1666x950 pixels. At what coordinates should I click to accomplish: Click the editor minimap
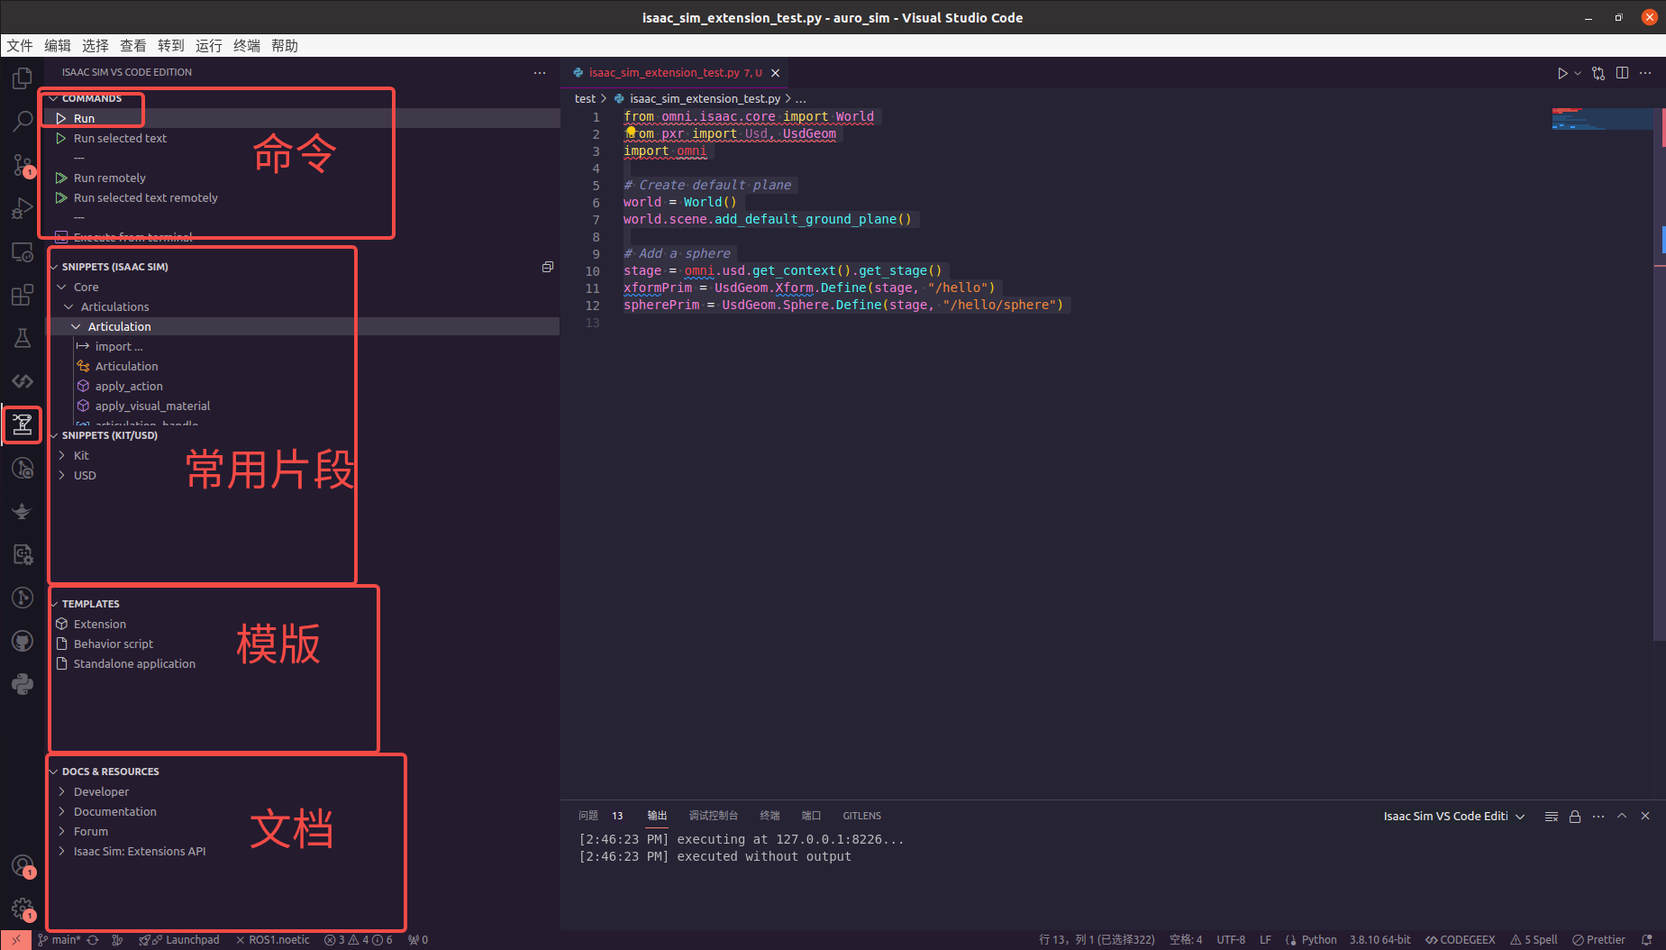[x=1602, y=119]
